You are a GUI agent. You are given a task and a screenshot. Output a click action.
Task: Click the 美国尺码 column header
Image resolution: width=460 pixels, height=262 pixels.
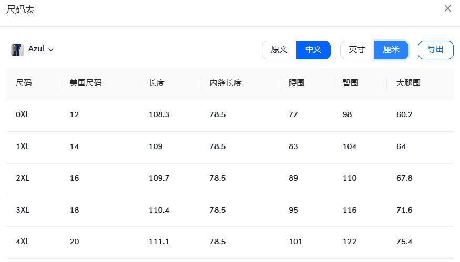(x=86, y=83)
